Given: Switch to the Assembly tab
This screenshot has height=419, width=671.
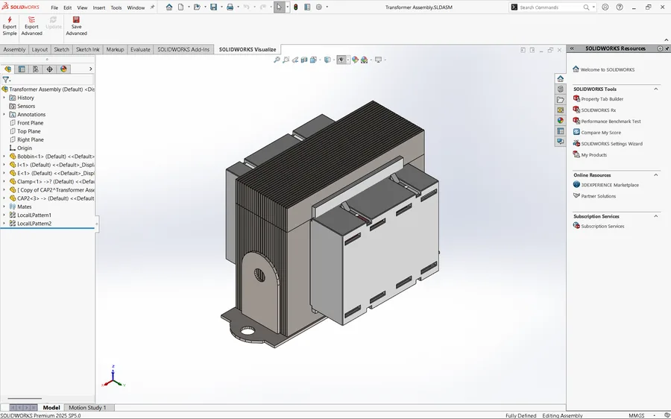Looking at the screenshot, I should pos(15,49).
